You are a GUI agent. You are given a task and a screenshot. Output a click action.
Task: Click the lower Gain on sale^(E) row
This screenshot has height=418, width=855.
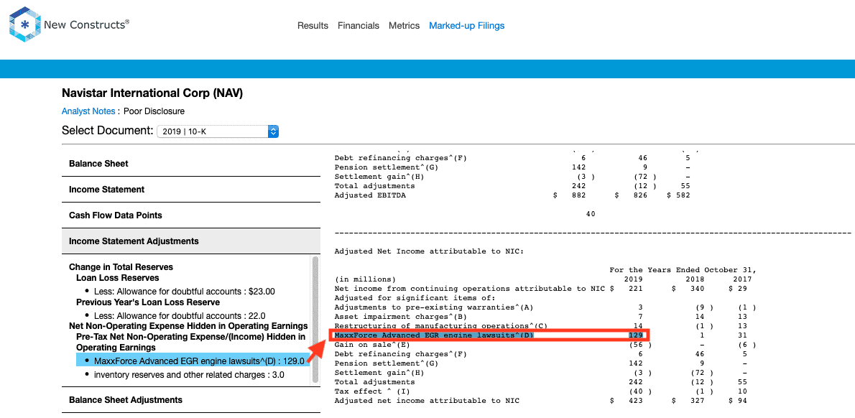(x=545, y=345)
